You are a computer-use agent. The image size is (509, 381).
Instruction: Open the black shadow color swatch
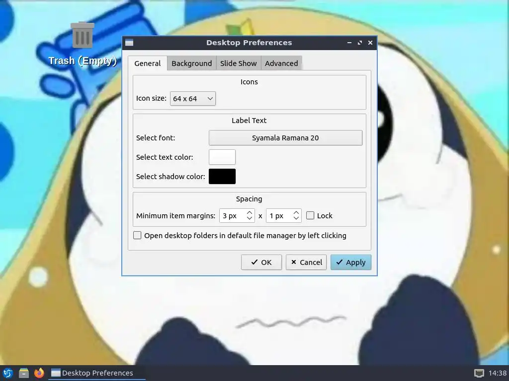(222, 176)
